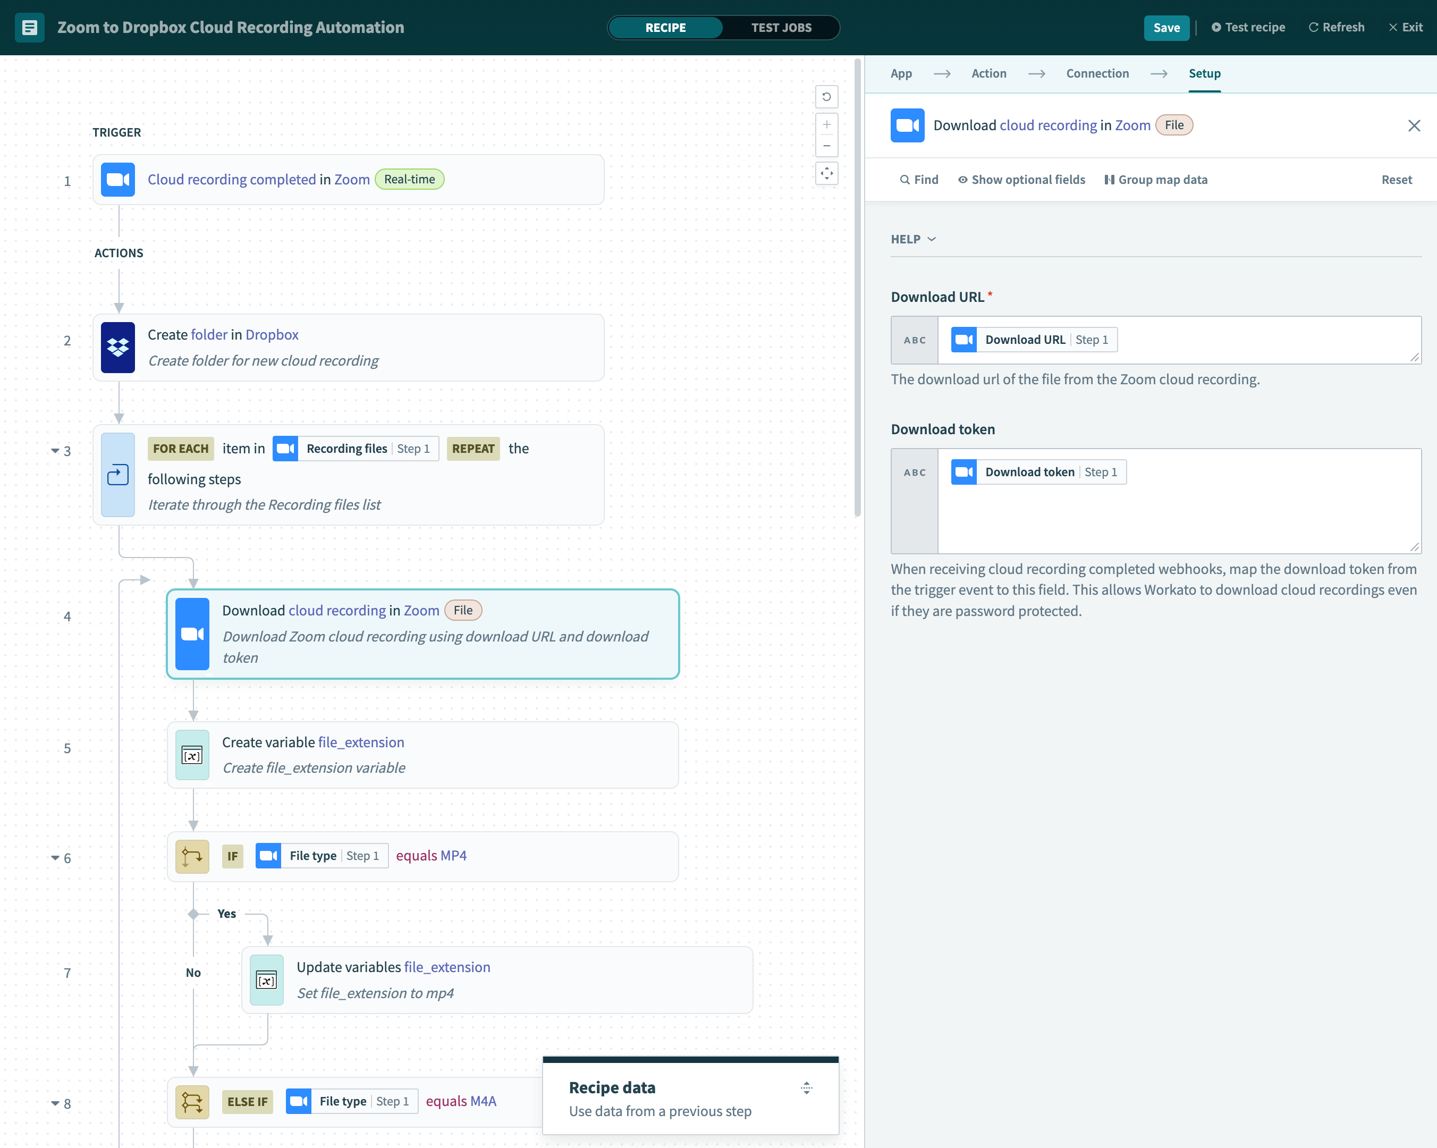Switch to Test Jobs view
This screenshot has height=1148, width=1437.
(x=781, y=27)
